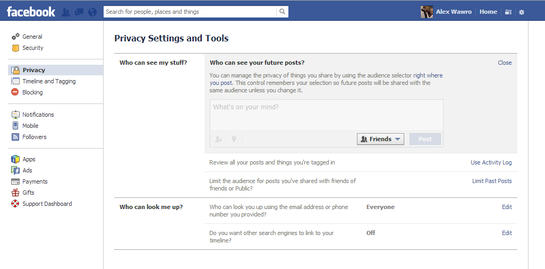545x269 pixels.
Task: Select the Privacy label in sidebar
Action: pyautogui.click(x=33, y=70)
